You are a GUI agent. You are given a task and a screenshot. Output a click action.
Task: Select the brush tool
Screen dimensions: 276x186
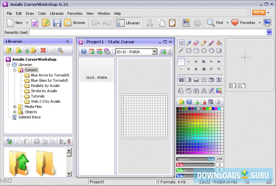click(x=211, y=43)
